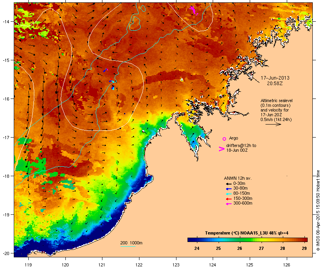Click the longitude axis label '124'
This screenshot has height=268, width=323.
213,265
